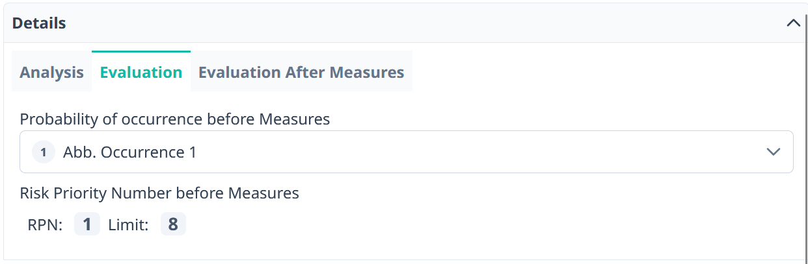The width and height of the screenshot is (808, 264).
Task: Click the Risk Priority Number before Measures label
Action: tap(159, 193)
